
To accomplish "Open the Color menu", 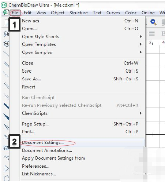I will 131,13.
